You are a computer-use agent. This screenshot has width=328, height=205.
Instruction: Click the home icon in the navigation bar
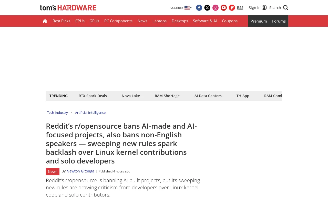(x=45, y=21)
